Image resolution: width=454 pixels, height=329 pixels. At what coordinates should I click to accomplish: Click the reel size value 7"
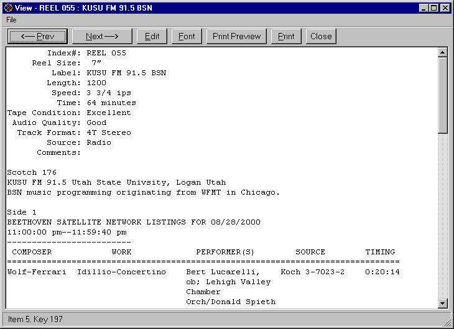click(96, 63)
